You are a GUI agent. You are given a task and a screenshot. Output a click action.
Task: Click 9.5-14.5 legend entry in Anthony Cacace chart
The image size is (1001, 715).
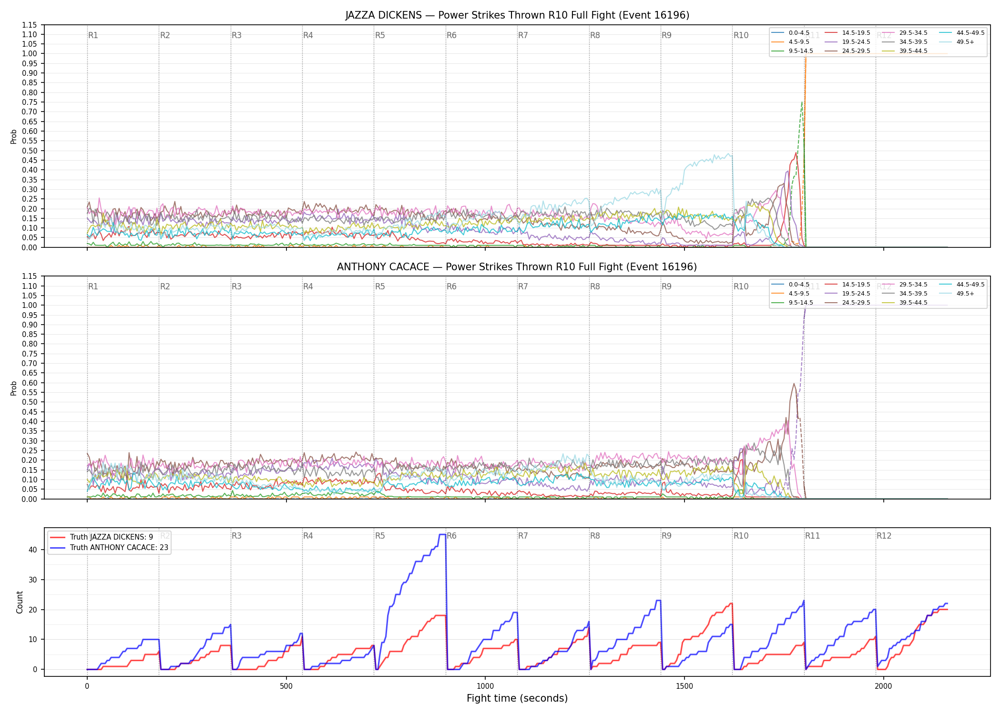[x=792, y=303]
